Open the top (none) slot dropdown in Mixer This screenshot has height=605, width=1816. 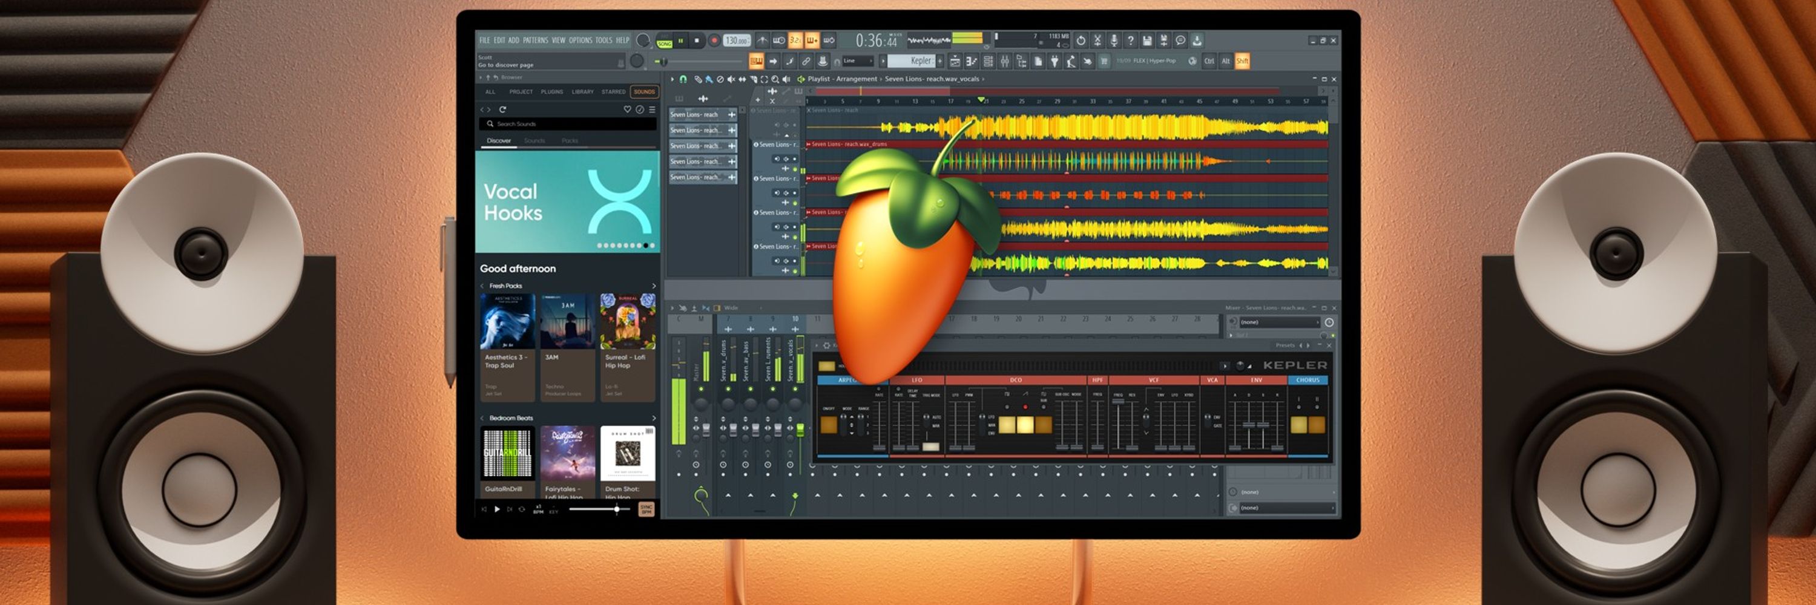tap(1280, 322)
